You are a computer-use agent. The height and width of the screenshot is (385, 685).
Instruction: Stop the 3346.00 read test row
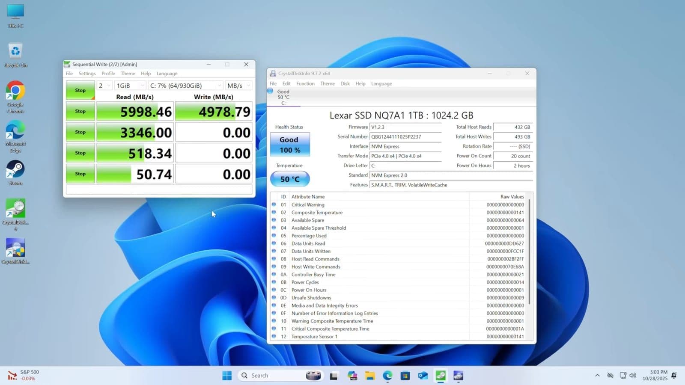tap(80, 132)
